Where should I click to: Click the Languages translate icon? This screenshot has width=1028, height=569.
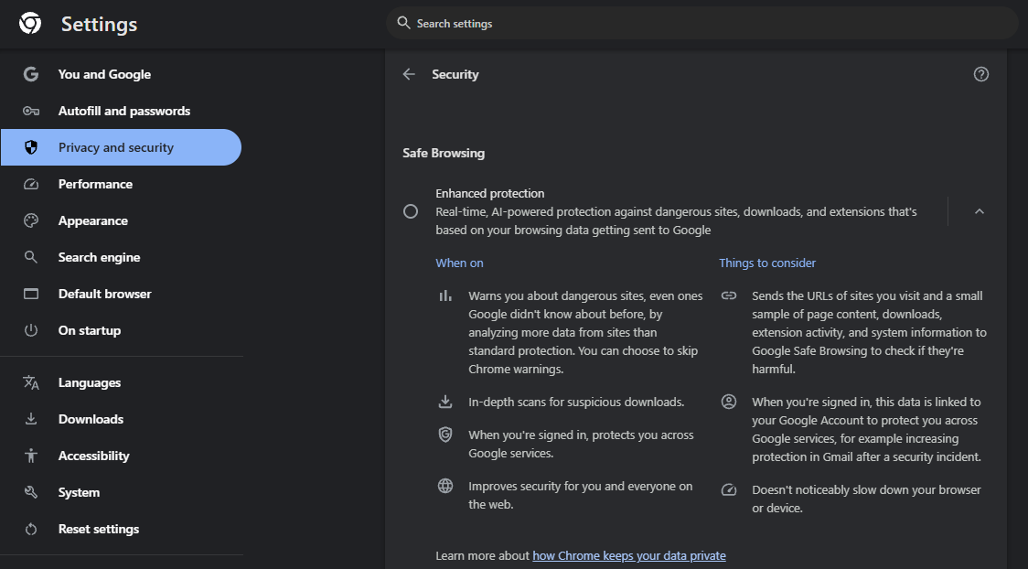[x=30, y=382]
